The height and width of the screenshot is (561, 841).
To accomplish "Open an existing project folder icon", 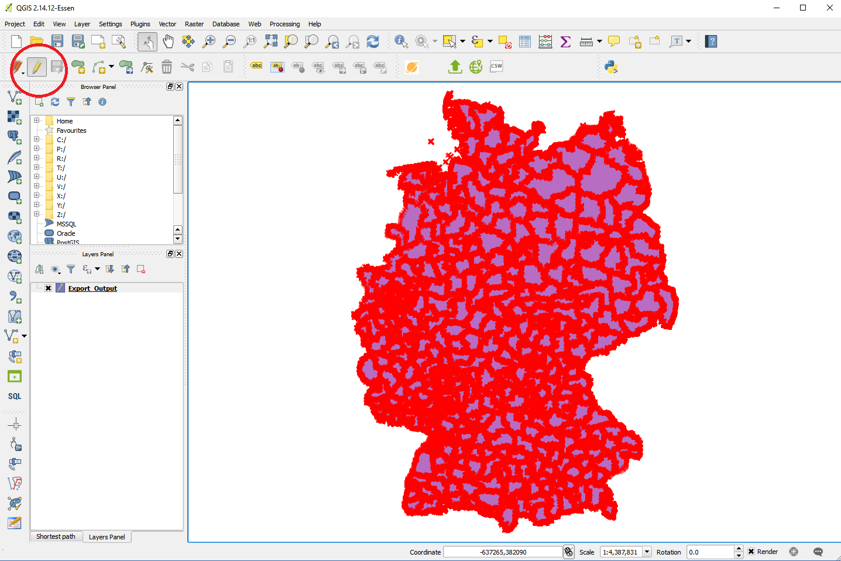I will (37, 42).
